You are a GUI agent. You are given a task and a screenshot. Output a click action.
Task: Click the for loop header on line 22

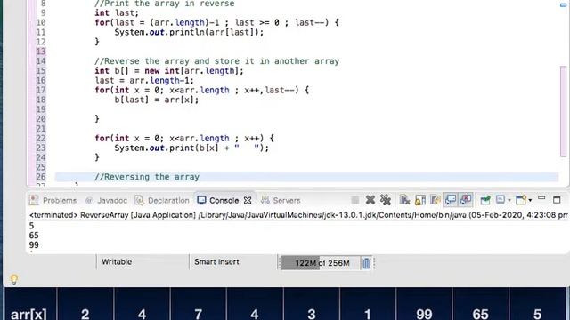tap(184, 139)
